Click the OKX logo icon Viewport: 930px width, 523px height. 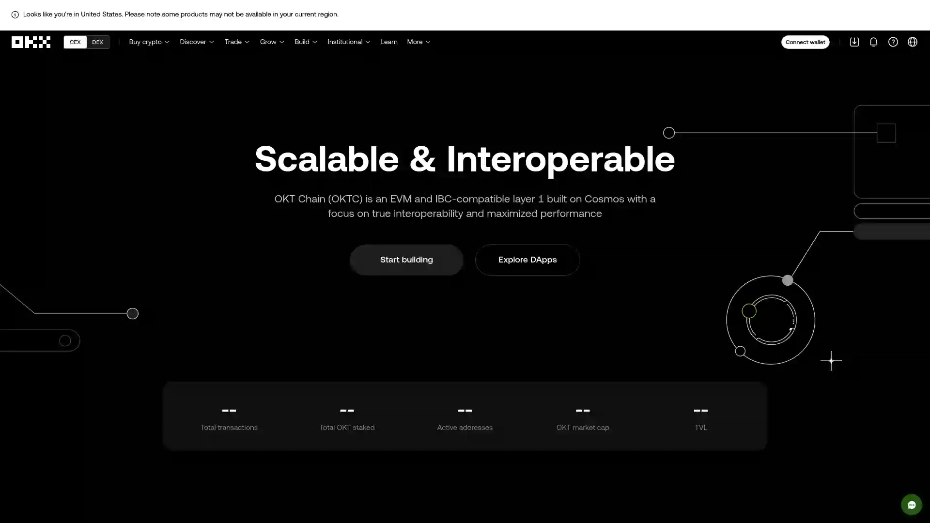pos(31,42)
